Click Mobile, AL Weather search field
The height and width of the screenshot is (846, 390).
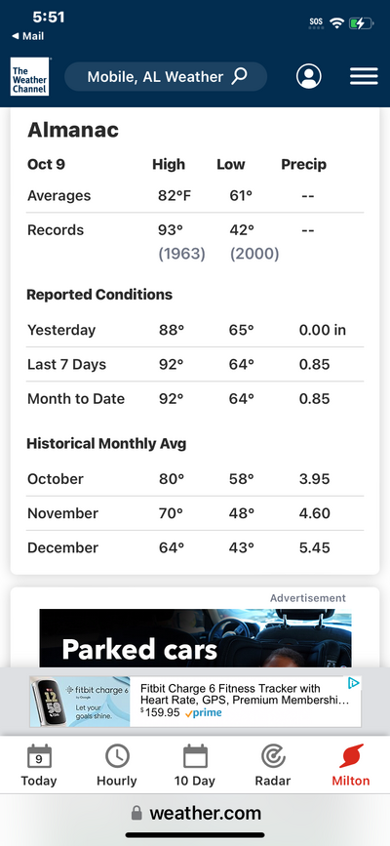(x=166, y=77)
